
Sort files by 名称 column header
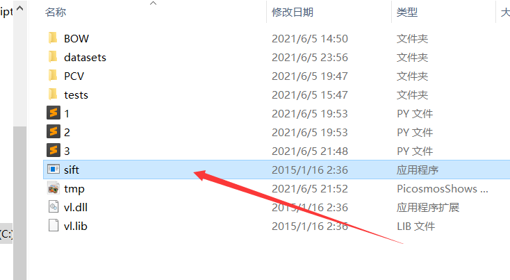[x=56, y=12]
